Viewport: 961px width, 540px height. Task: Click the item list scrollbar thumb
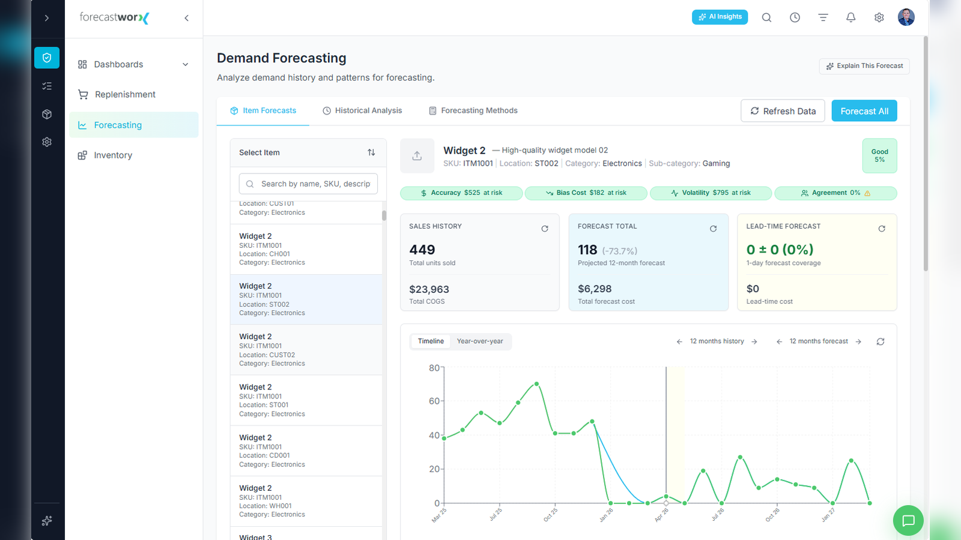point(384,215)
